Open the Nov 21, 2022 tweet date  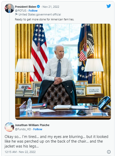coord(51,7)
